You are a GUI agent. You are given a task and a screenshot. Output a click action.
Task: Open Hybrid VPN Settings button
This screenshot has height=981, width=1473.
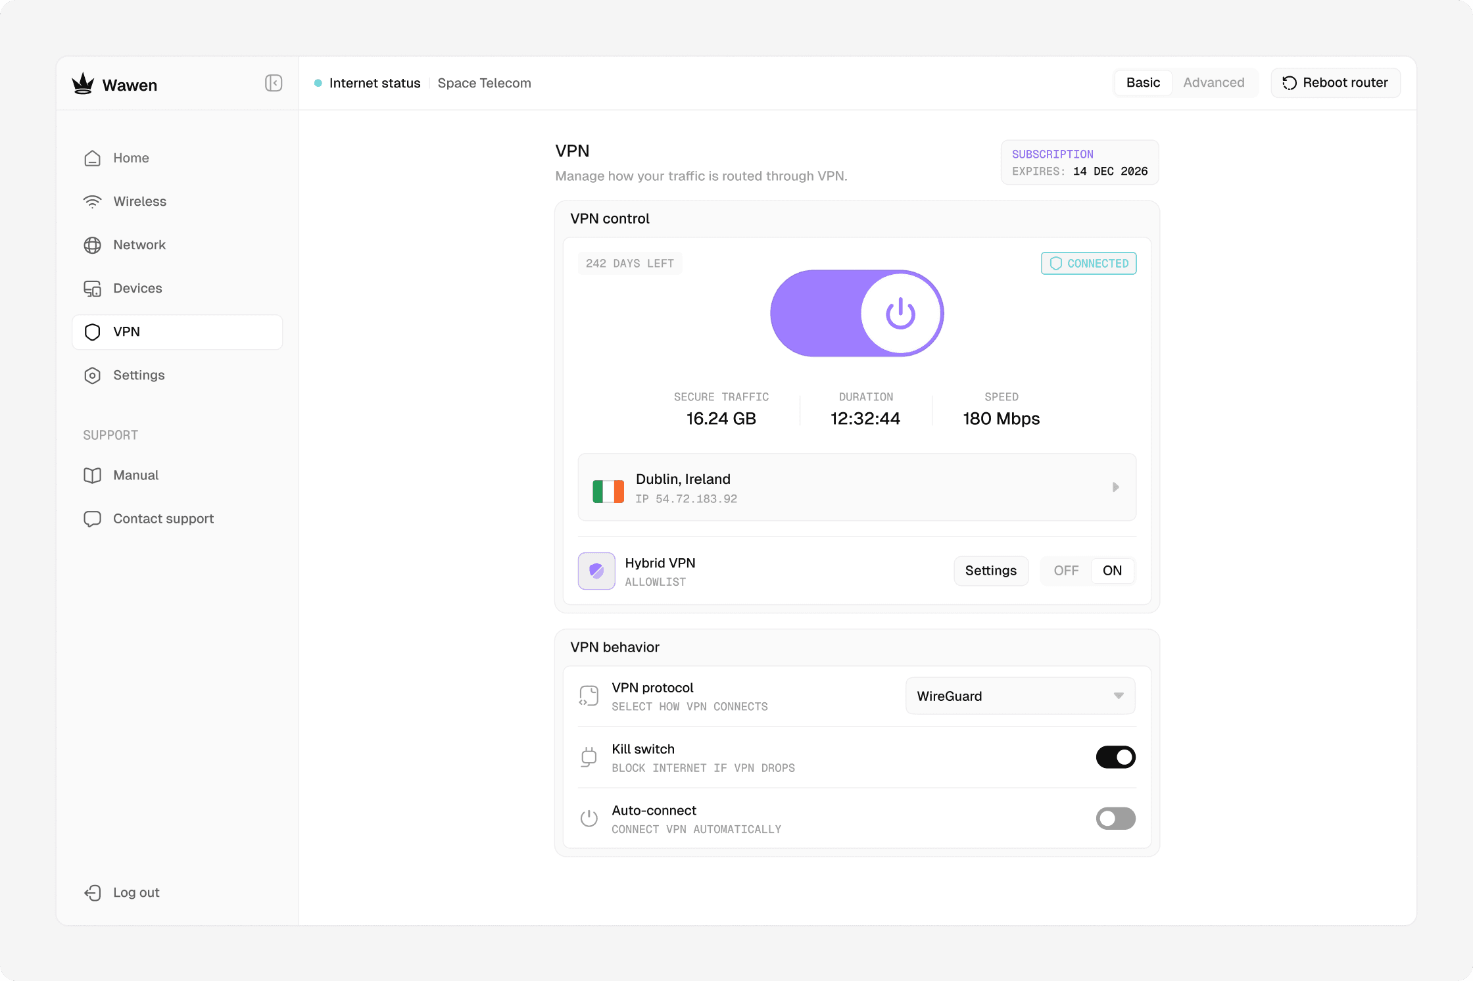(x=990, y=571)
